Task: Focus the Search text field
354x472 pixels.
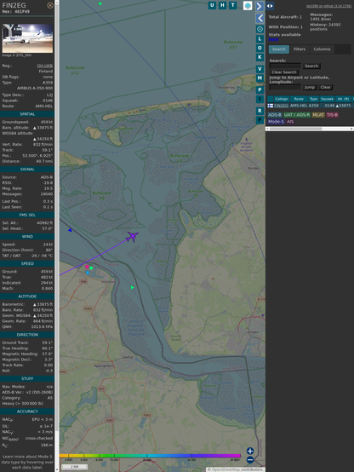Action: click(285, 66)
